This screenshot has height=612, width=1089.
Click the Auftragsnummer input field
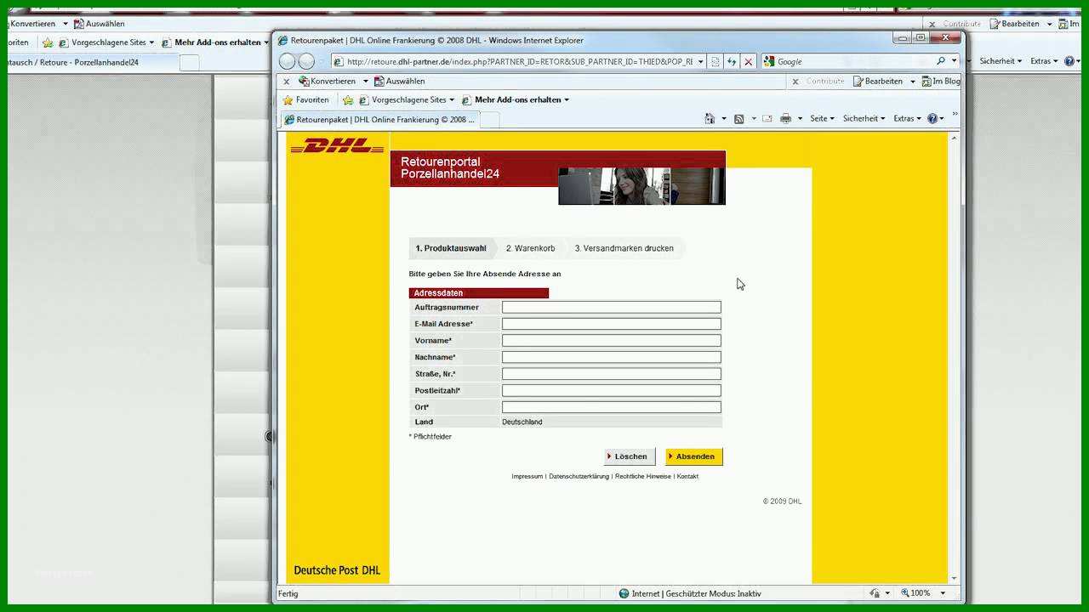click(x=612, y=307)
